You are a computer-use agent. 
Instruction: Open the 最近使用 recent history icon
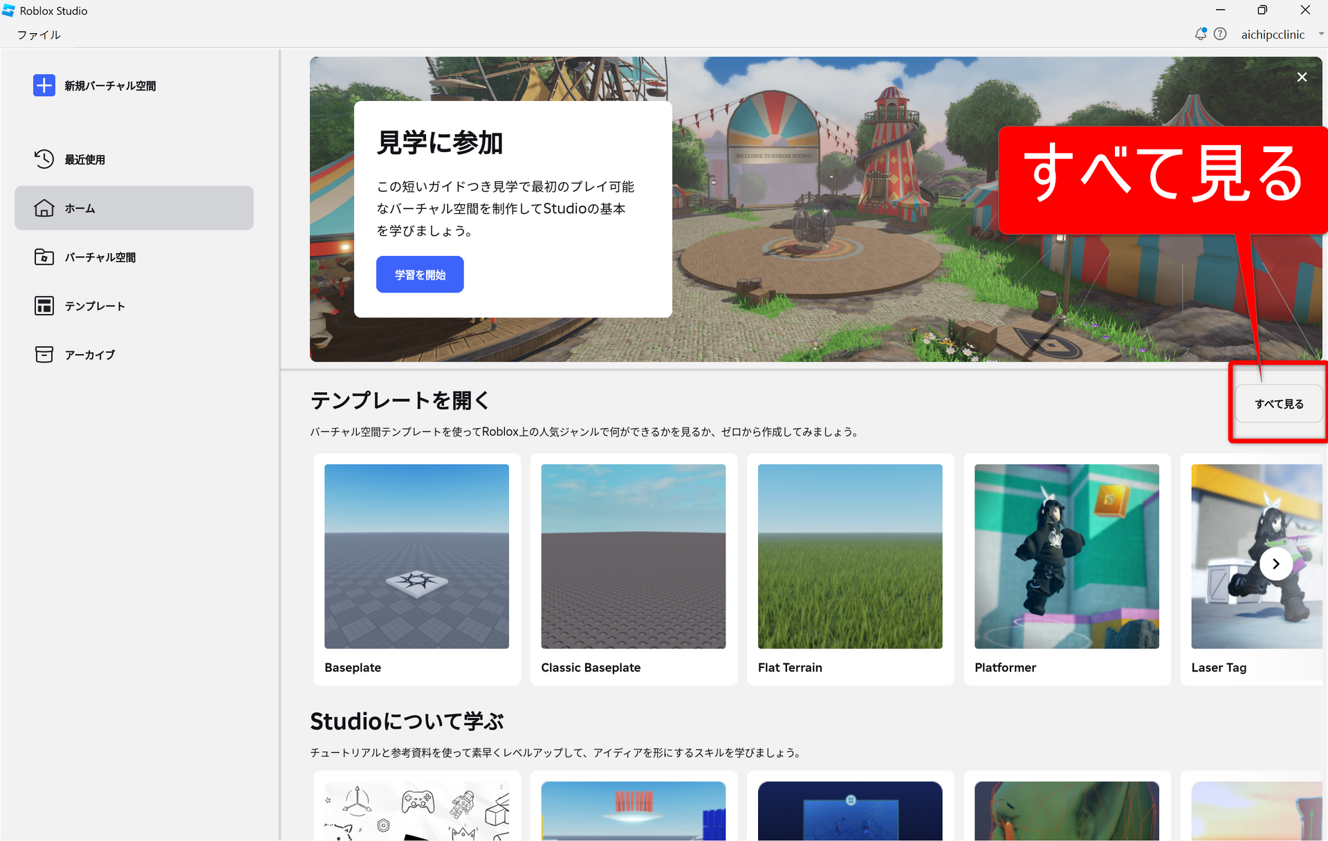pos(44,159)
